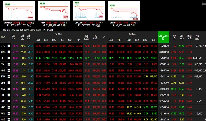Image resolution: width=206 pixels, height=121 pixels.
Task: Sort by the green Khối Lượng column
Action: (164, 37)
